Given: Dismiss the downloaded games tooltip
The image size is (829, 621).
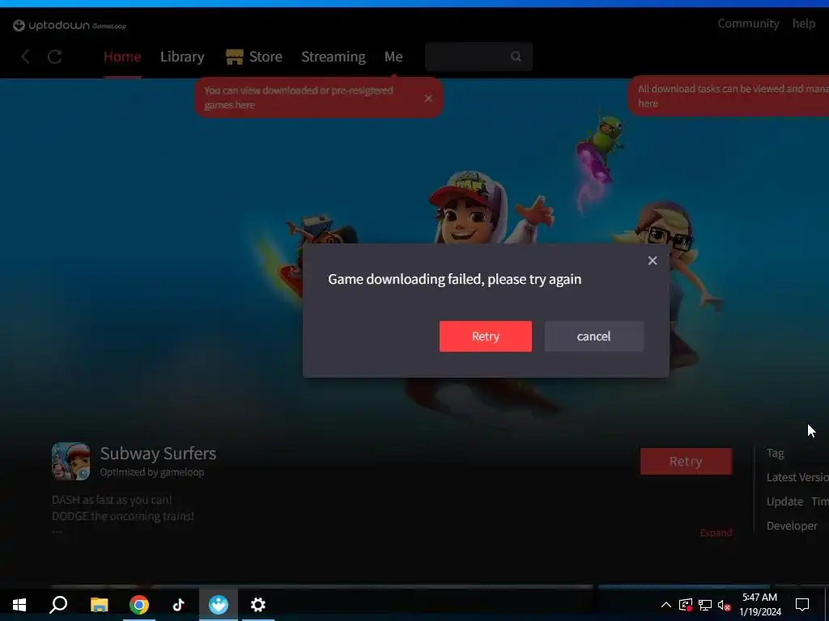Looking at the screenshot, I should (428, 98).
